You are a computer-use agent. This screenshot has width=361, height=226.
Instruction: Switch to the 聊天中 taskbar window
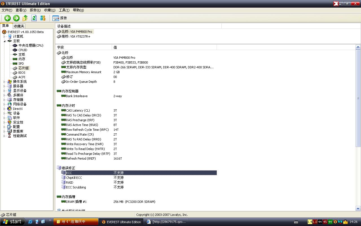pos(76,222)
